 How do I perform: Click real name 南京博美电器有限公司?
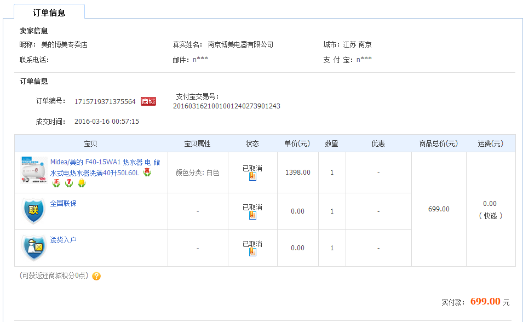[240, 44]
